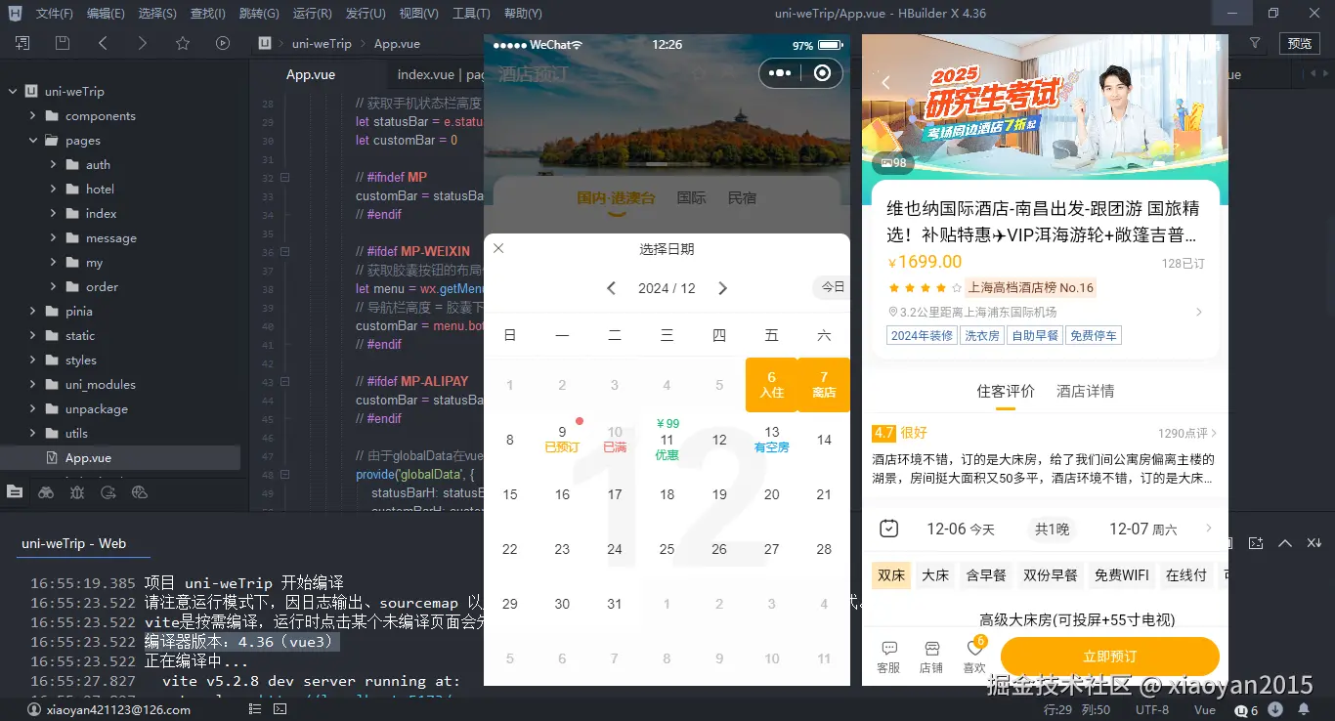Image resolution: width=1335 pixels, height=721 pixels.
Task: Toggle the 免费WIFI filter chip
Action: (1121, 575)
